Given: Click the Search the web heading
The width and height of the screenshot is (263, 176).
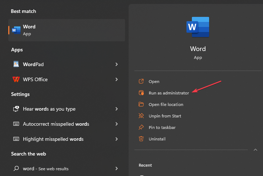Looking at the screenshot, I should coord(28,154).
